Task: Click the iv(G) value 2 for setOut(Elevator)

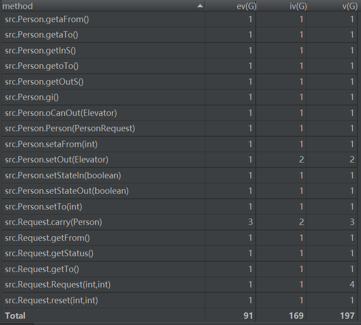Action: pyautogui.click(x=301, y=160)
